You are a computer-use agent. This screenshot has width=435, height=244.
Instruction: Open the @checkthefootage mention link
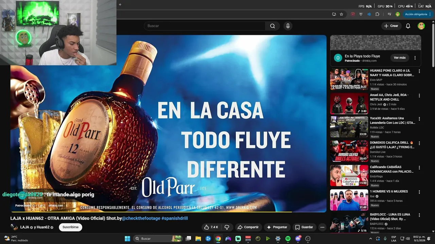click(x=141, y=218)
